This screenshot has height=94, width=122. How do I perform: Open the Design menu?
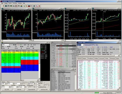pyautogui.click(x=6, y=3)
